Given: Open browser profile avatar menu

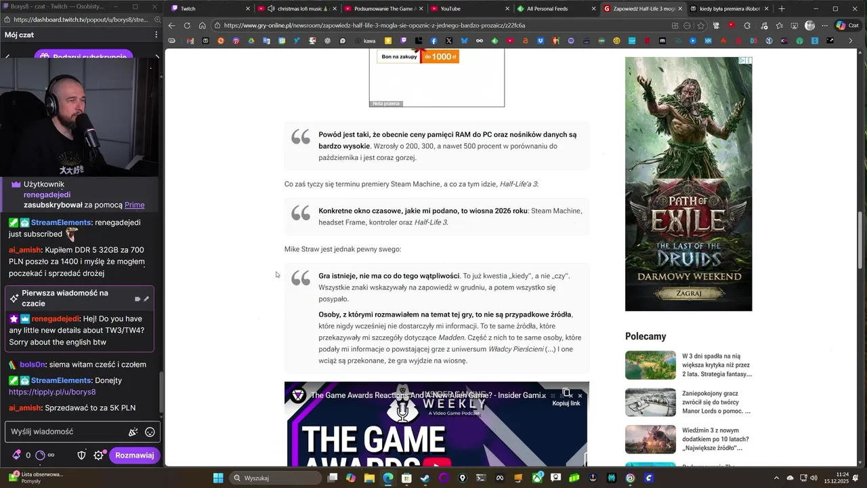Looking at the screenshot, I should pos(809,26).
